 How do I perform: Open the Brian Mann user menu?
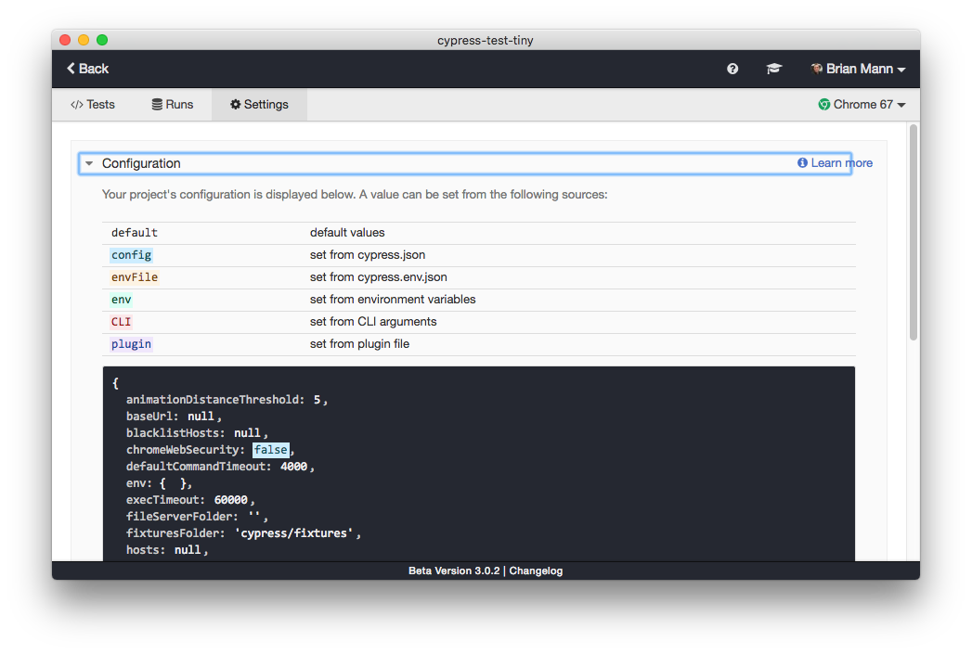click(x=859, y=69)
